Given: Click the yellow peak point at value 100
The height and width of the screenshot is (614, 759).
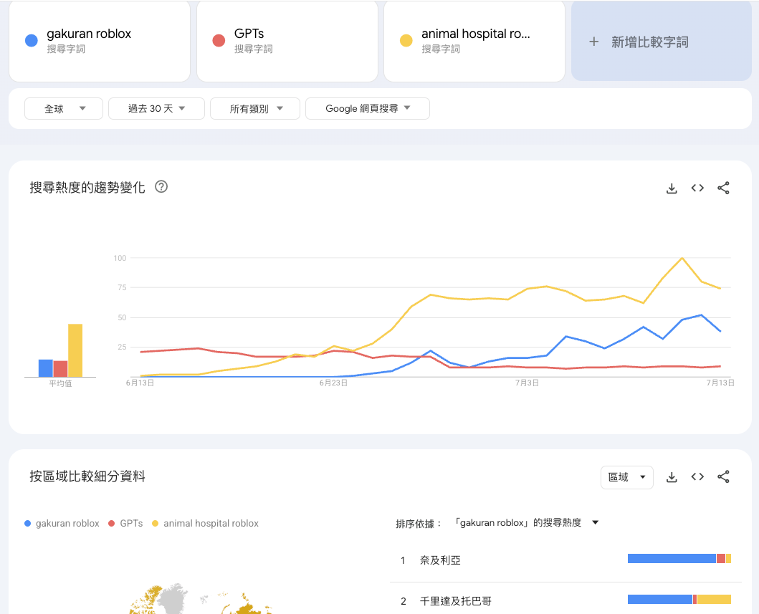Looking at the screenshot, I should pyautogui.click(x=682, y=258).
